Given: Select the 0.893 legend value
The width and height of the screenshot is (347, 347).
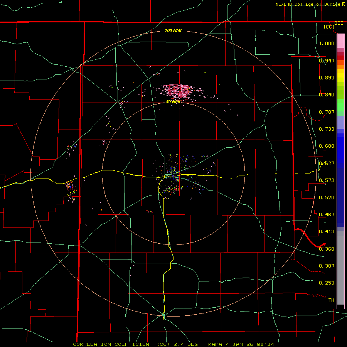Looking at the screenshot, I should 327,77.
